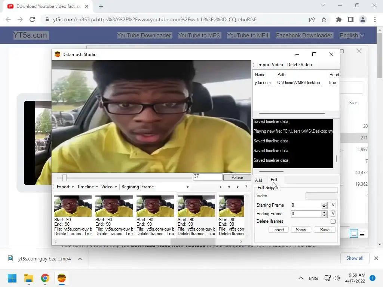Select the yt5s.com video row in list
Viewport: 383px width, 287px height.
[296, 83]
